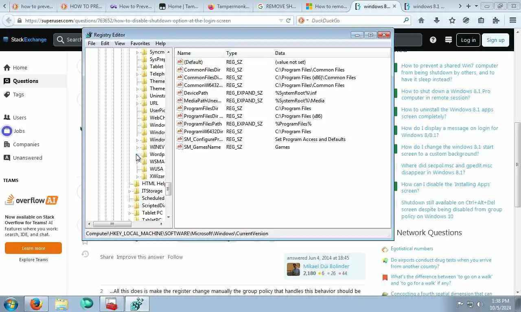Screen dimensions: 521x312
Task: Open the Mikael Dúi Bolinder profile link
Action: [326, 266]
